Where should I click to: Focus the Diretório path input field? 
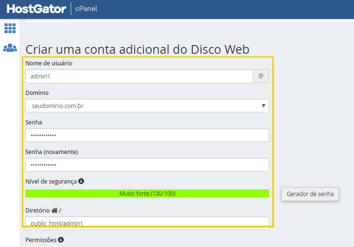pyautogui.click(x=147, y=223)
